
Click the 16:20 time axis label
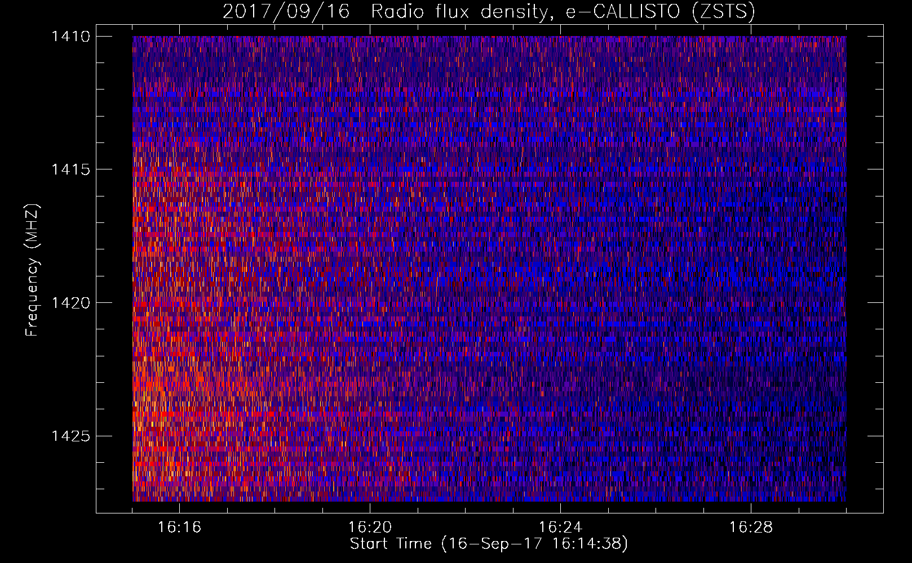[370, 528]
